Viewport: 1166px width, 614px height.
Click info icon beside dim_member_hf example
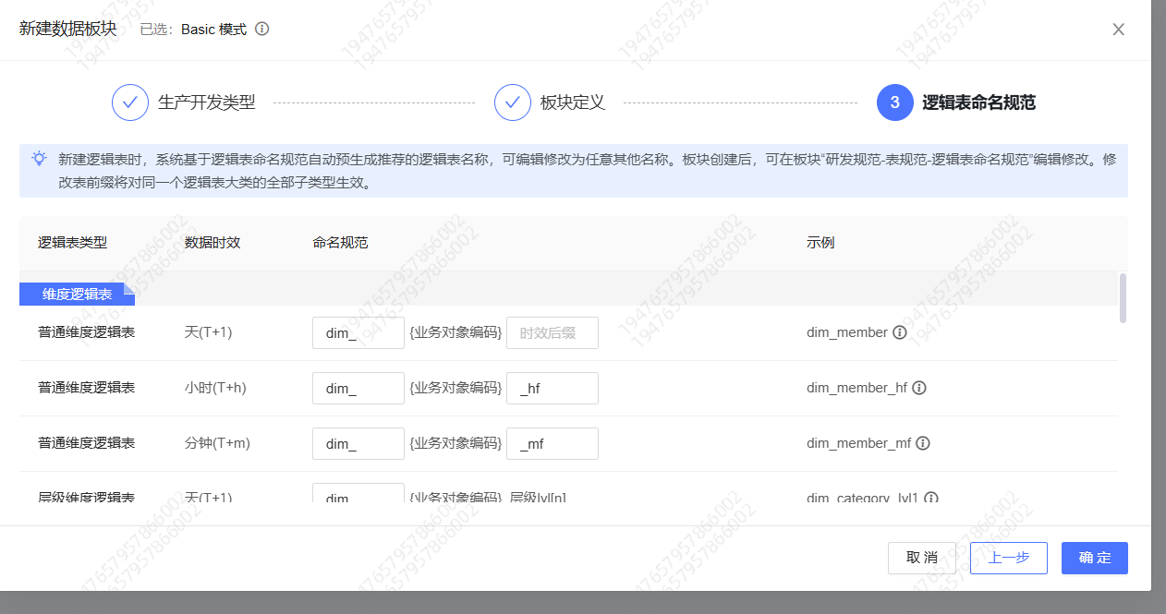tap(918, 388)
